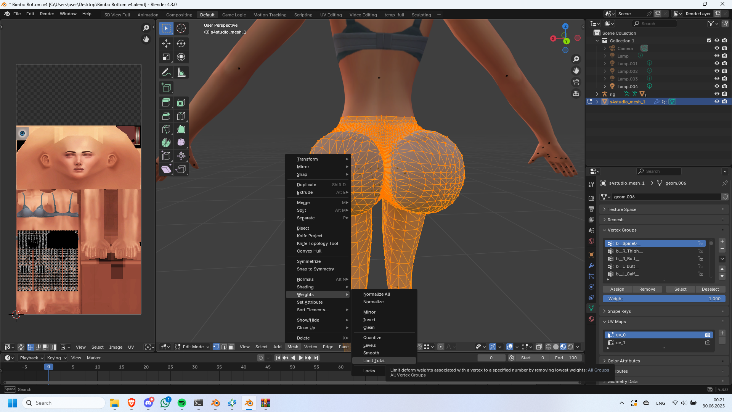Screen dimensions: 732x412
Task: Open the Material properties tab
Action: pyautogui.click(x=591, y=319)
